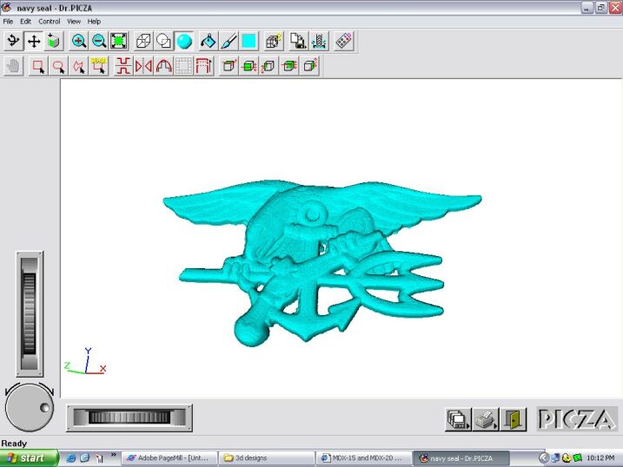The height and width of the screenshot is (467, 623).
Task: Click the cyan object color swatch
Action: 249,41
